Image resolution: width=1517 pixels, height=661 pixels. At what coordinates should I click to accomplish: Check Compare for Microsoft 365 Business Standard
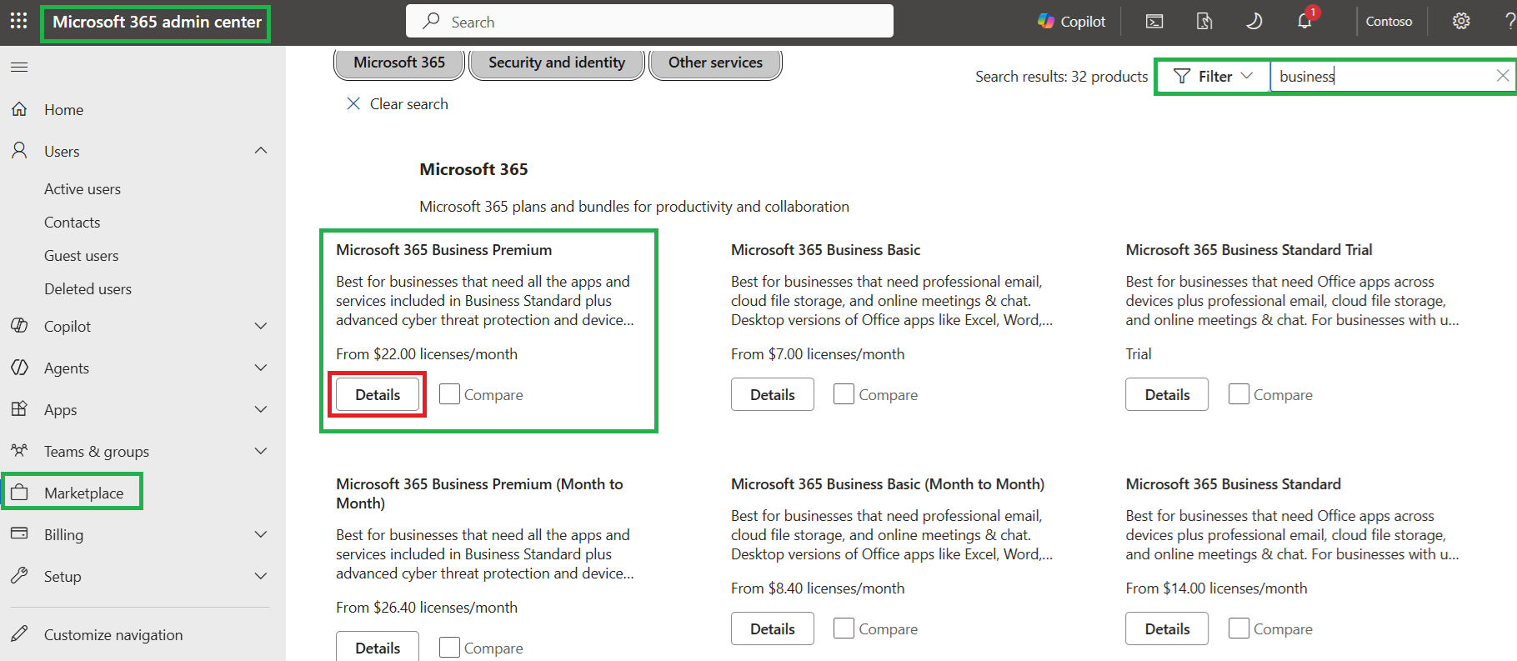(1239, 628)
